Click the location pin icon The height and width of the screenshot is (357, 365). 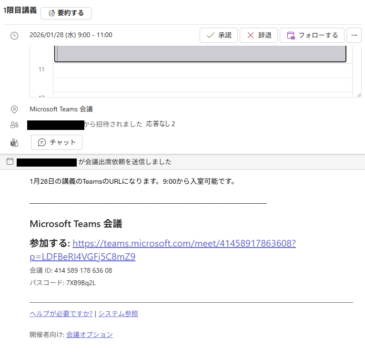pyautogui.click(x=14, y=109)
